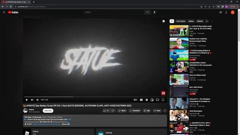This screenshot has width=240, height=135.
Task: Open the YouTube hamburger guide menu
Action: (x=4, y=12)
